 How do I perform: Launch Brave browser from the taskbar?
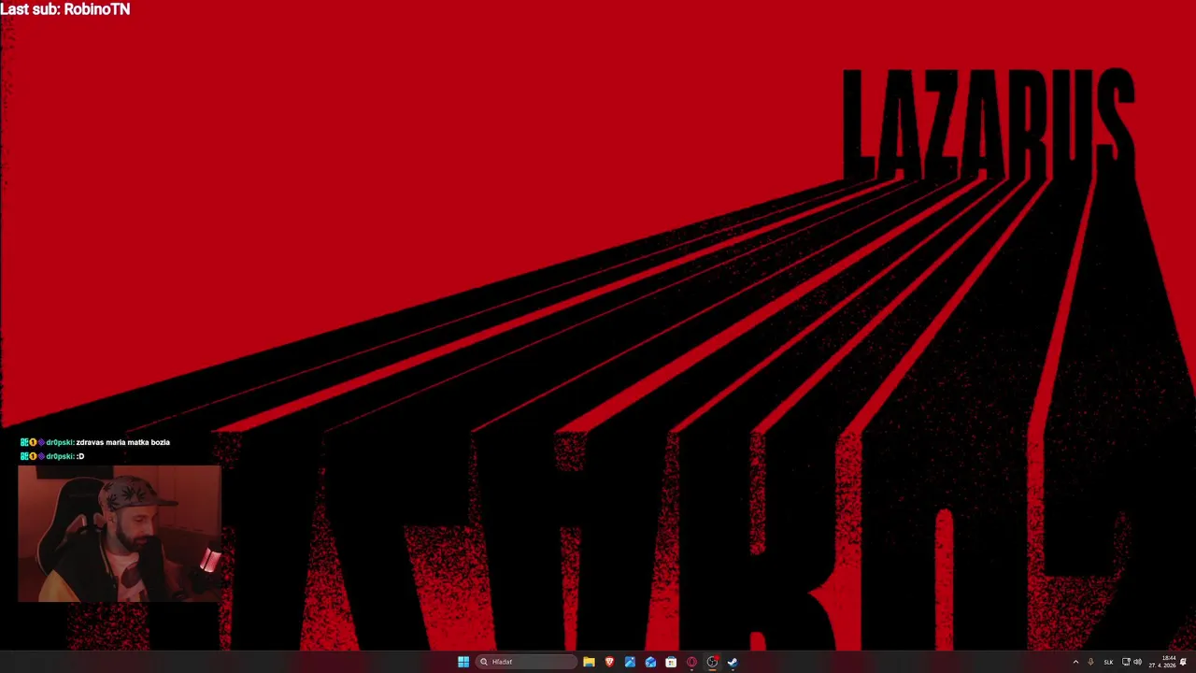coord(609,662)
